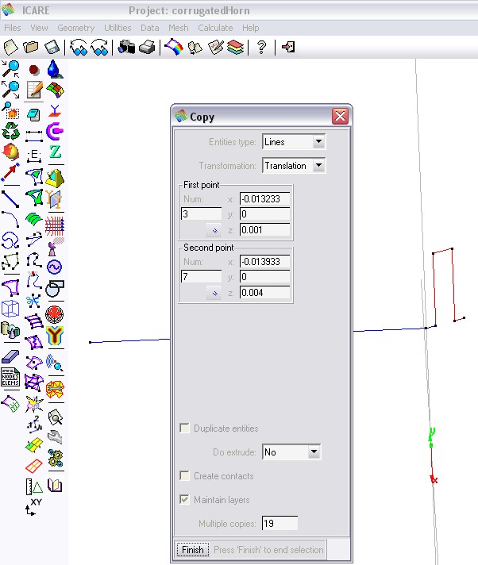Click the Second point z field 0.004
This screenshot has width=478, height=565.
point(264,292)
